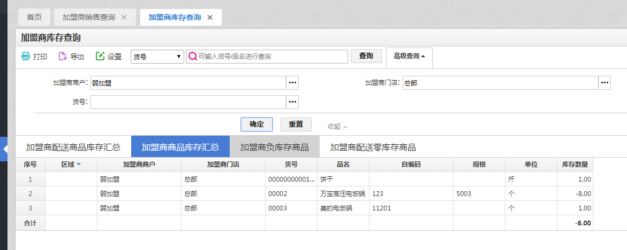
Task: Click the 查询 search button
Action: click(x=366, y=56)
